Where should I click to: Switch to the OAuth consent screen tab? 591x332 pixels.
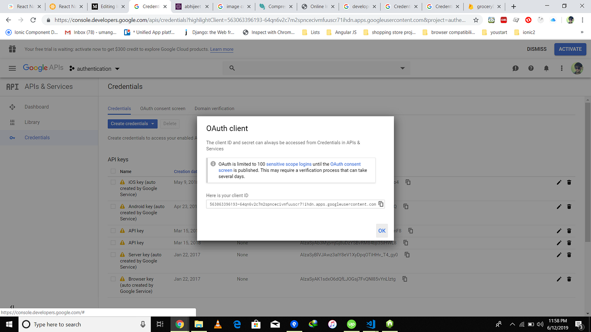pos(163,108)
